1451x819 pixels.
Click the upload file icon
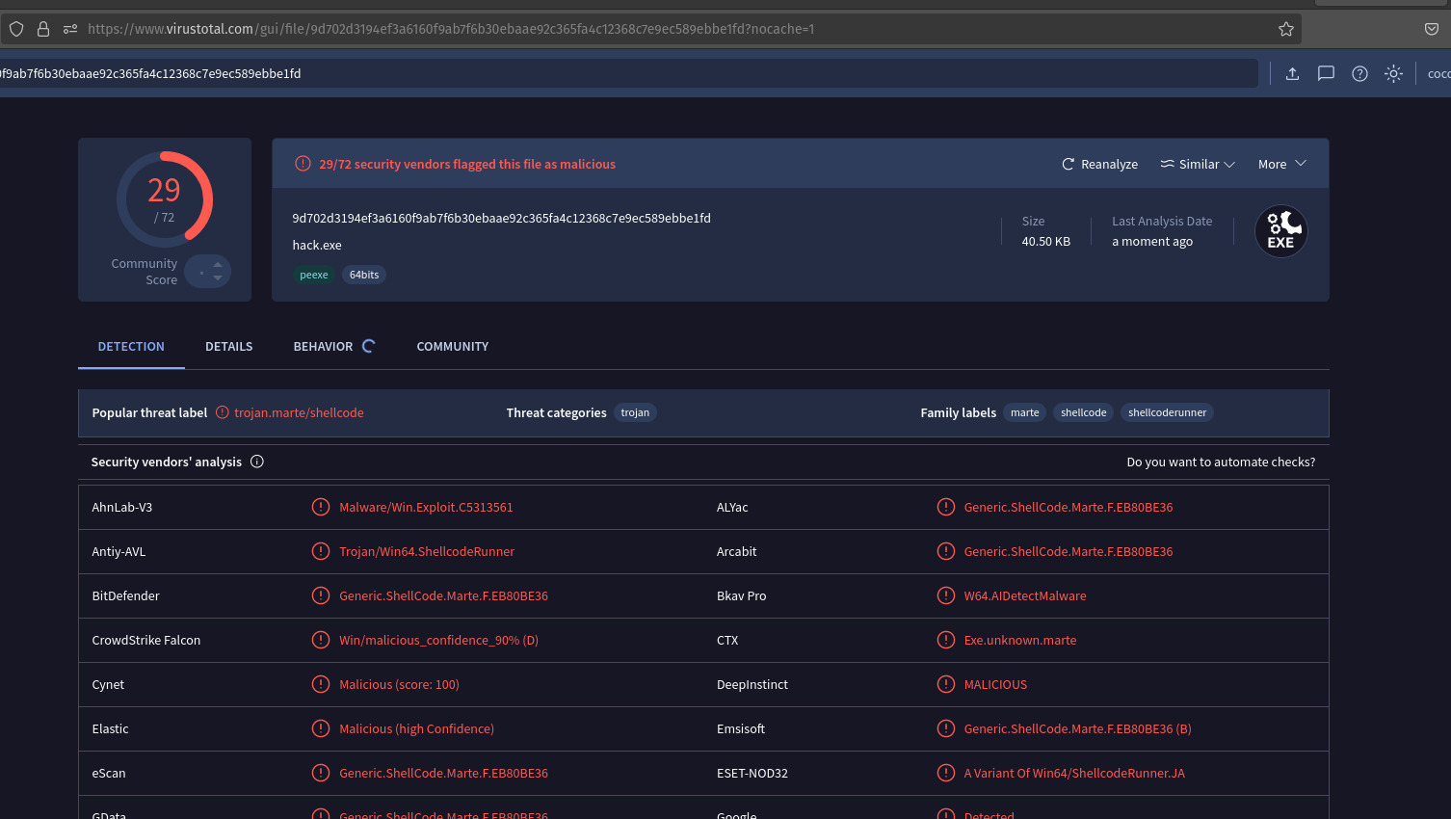coord(1293,73)
